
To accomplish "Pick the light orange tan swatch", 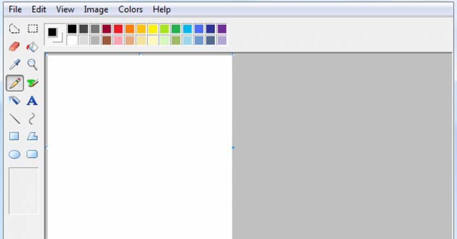I will [x=129, y=40].
